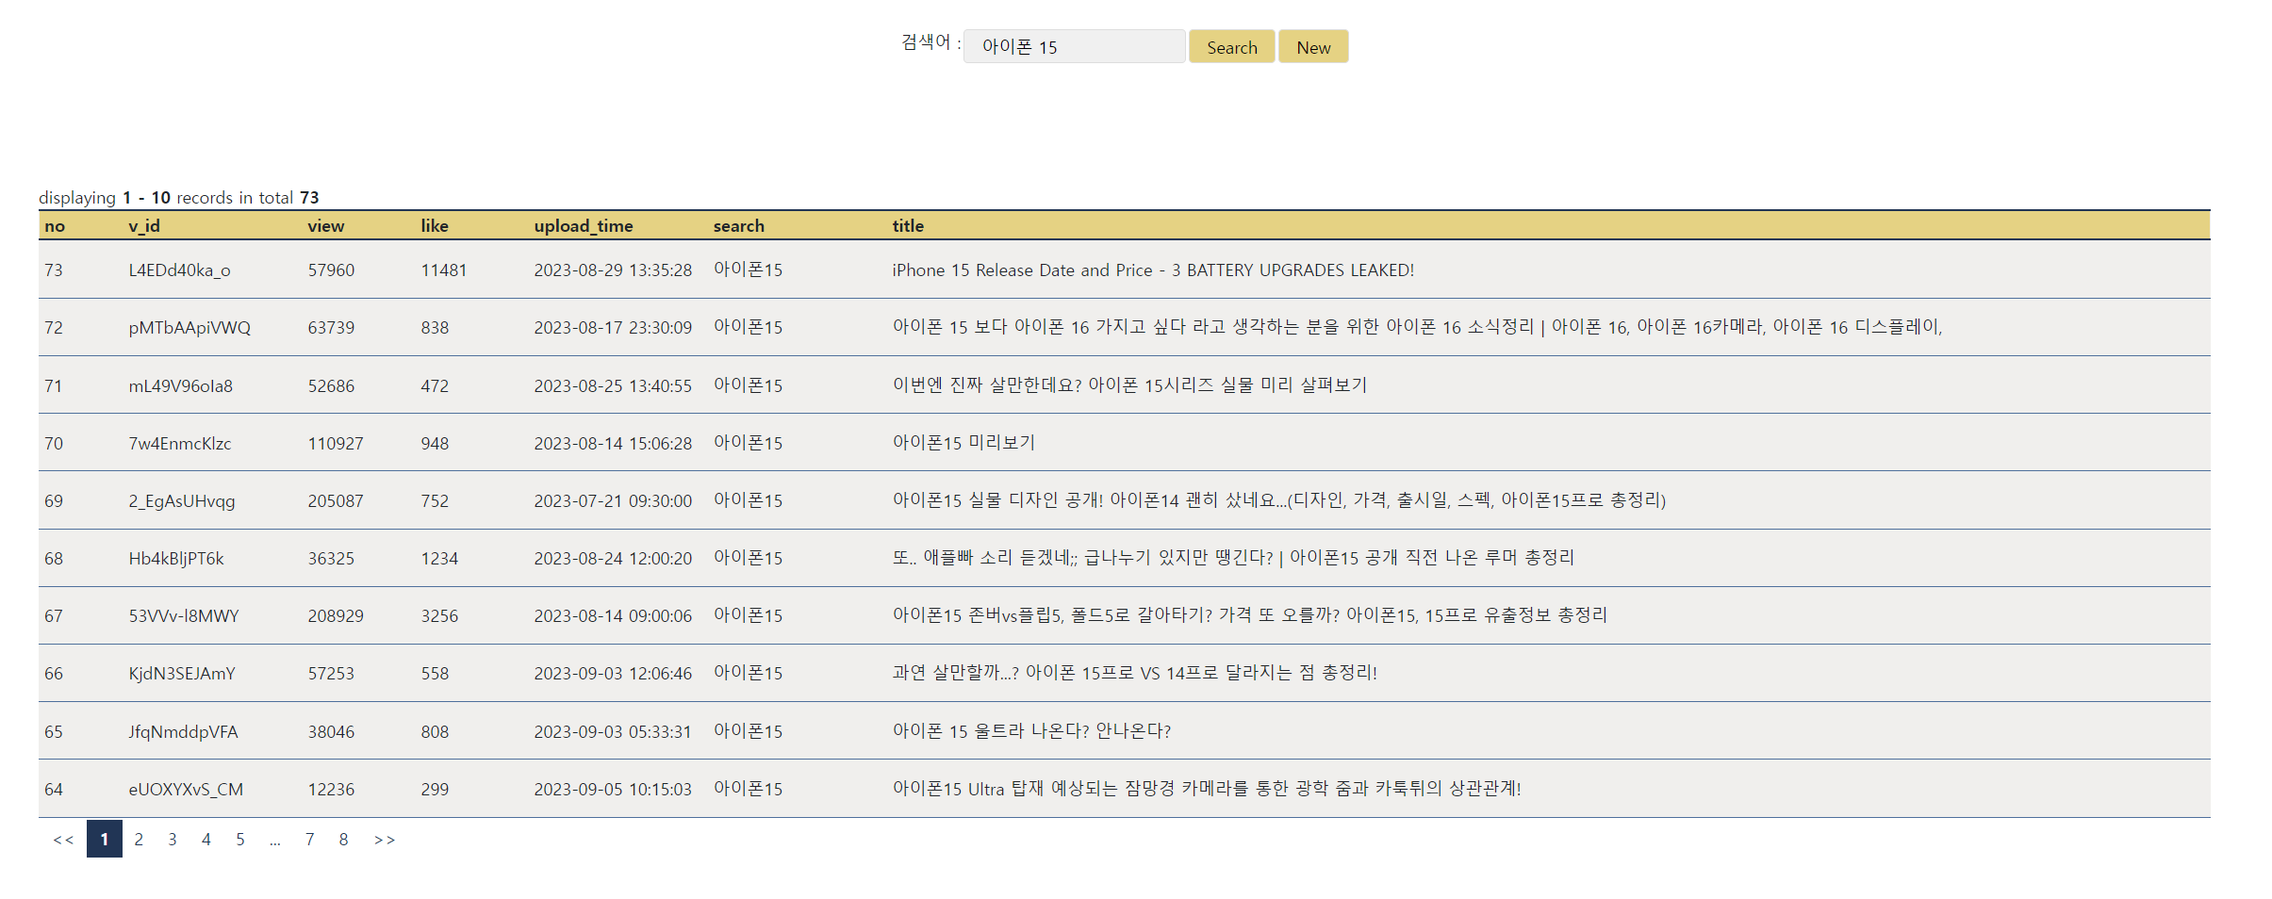The height and width of the screenshot is (899, 2272).
Task: Focus the 검색어 search input field
Action: coord(1074,47)
